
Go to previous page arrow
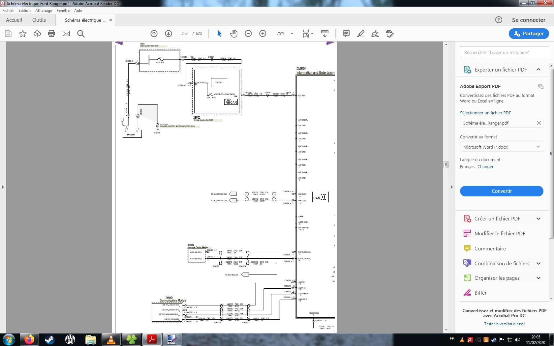point(154,34)
